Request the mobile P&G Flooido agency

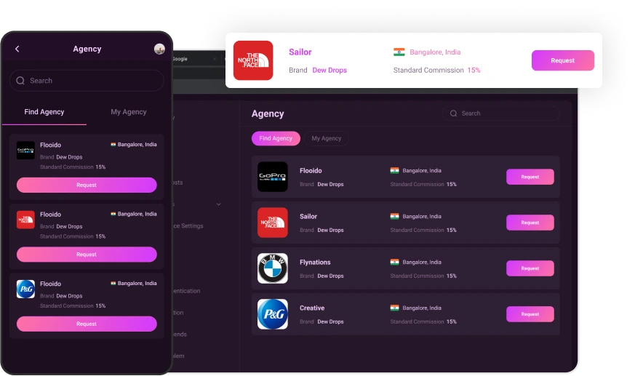[87, 324]
